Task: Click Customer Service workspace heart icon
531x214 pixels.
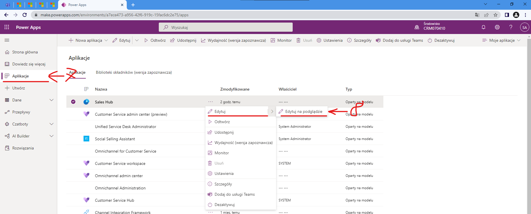Action: tap(86, 163)
